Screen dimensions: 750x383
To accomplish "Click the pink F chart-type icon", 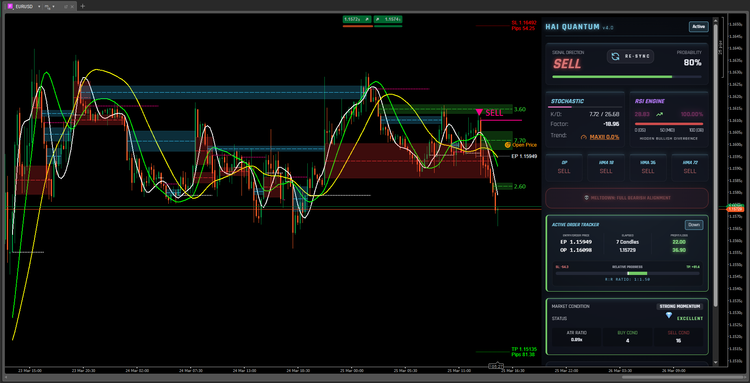I will [x=11, y=6].
